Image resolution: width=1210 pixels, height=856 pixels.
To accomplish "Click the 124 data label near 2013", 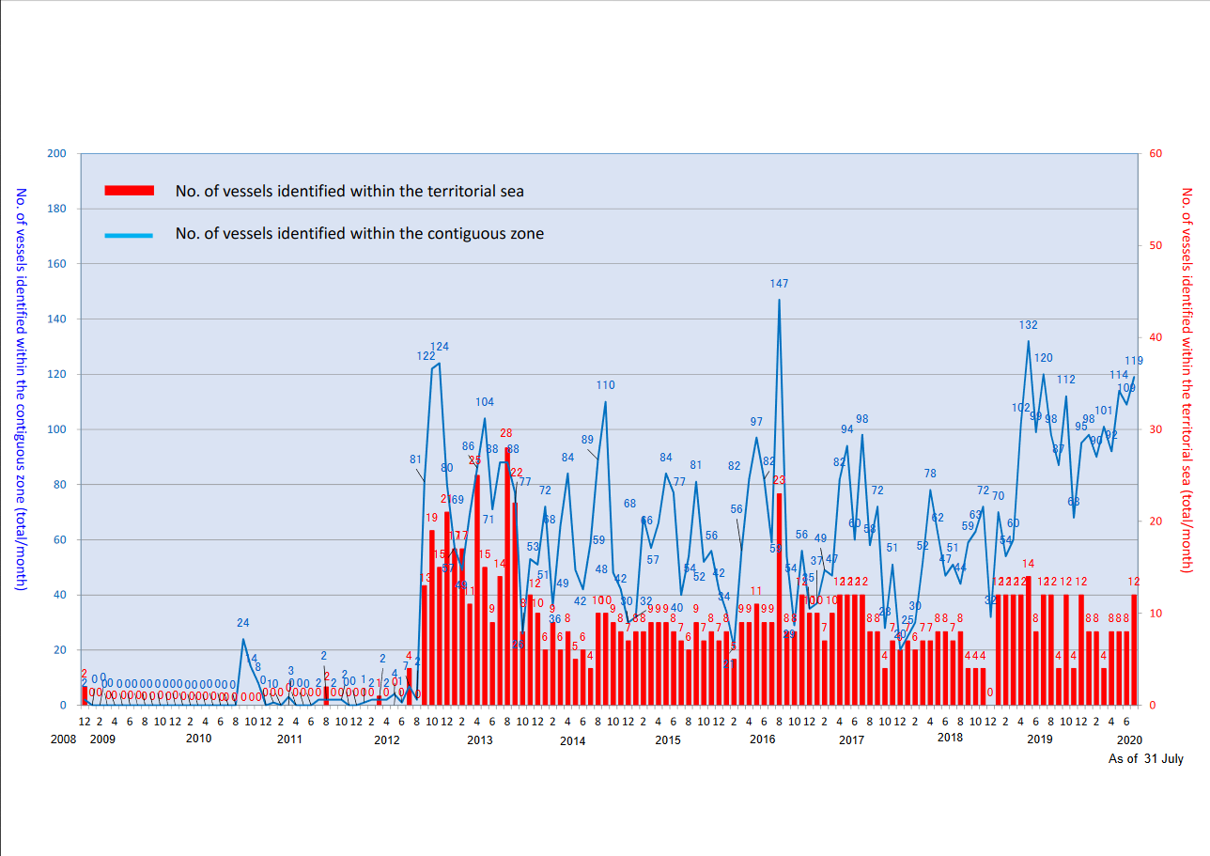I will [439, 348].
